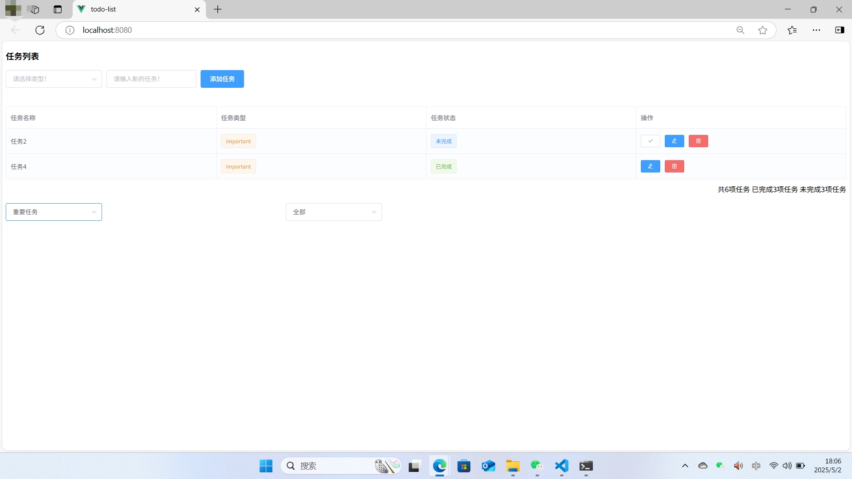Click red delete trash icon for 任务2
The height and width of the screenshot is (479, 852).
(x=698, y=141)
